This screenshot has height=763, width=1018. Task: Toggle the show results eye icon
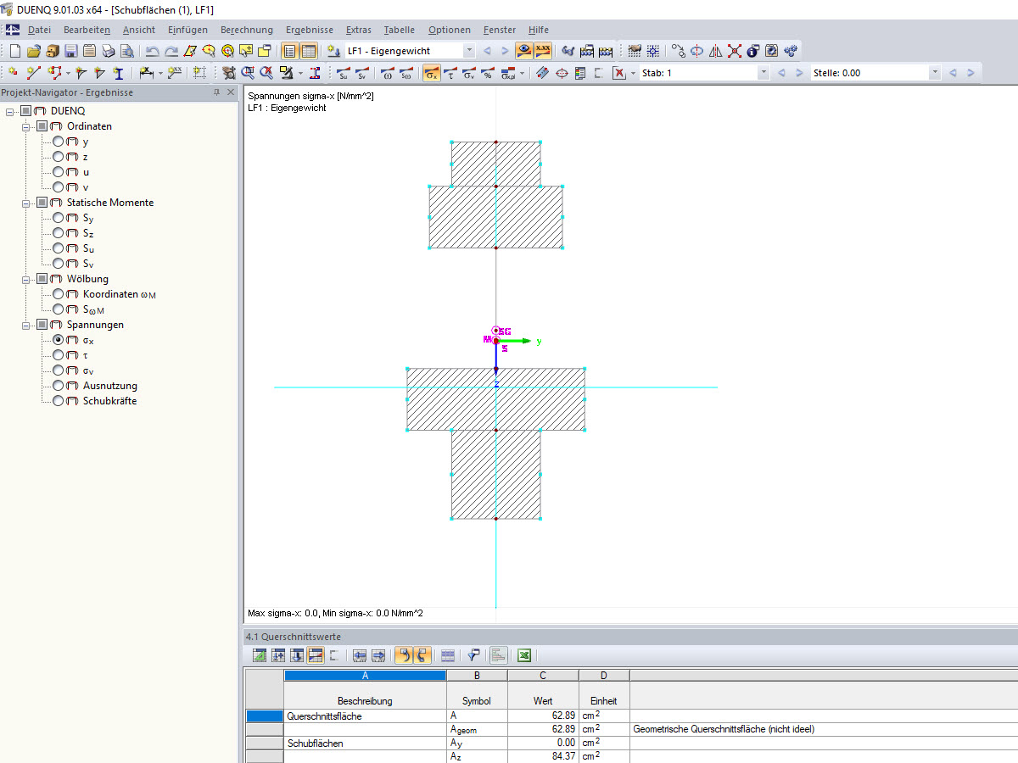[x=524, y=51]
